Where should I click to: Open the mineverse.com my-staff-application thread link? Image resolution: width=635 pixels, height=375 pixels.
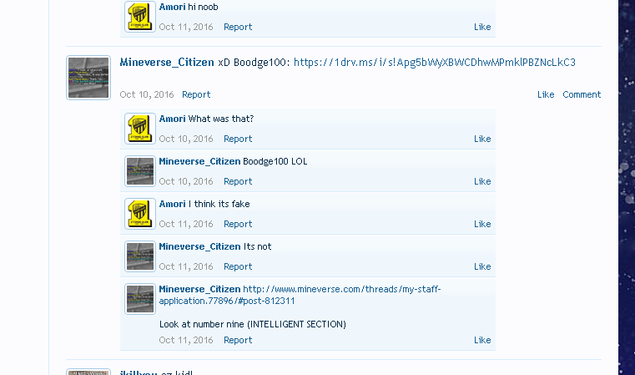click(300, 295)
